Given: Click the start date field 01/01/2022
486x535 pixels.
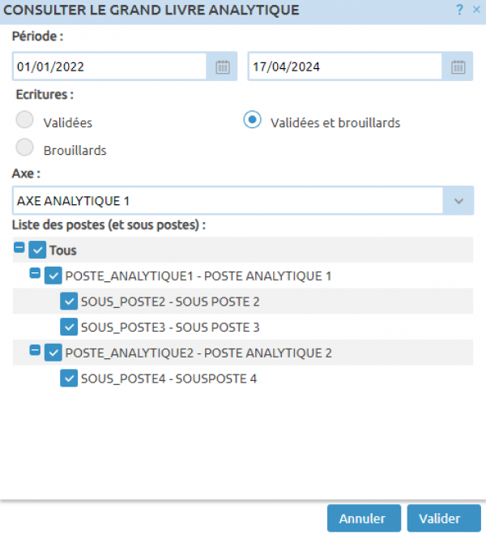Looking at the screenshot, I should click(109, 67).
